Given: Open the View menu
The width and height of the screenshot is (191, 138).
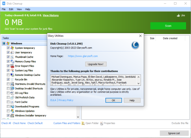Looking at the screenshot, I should coord(19,9).
